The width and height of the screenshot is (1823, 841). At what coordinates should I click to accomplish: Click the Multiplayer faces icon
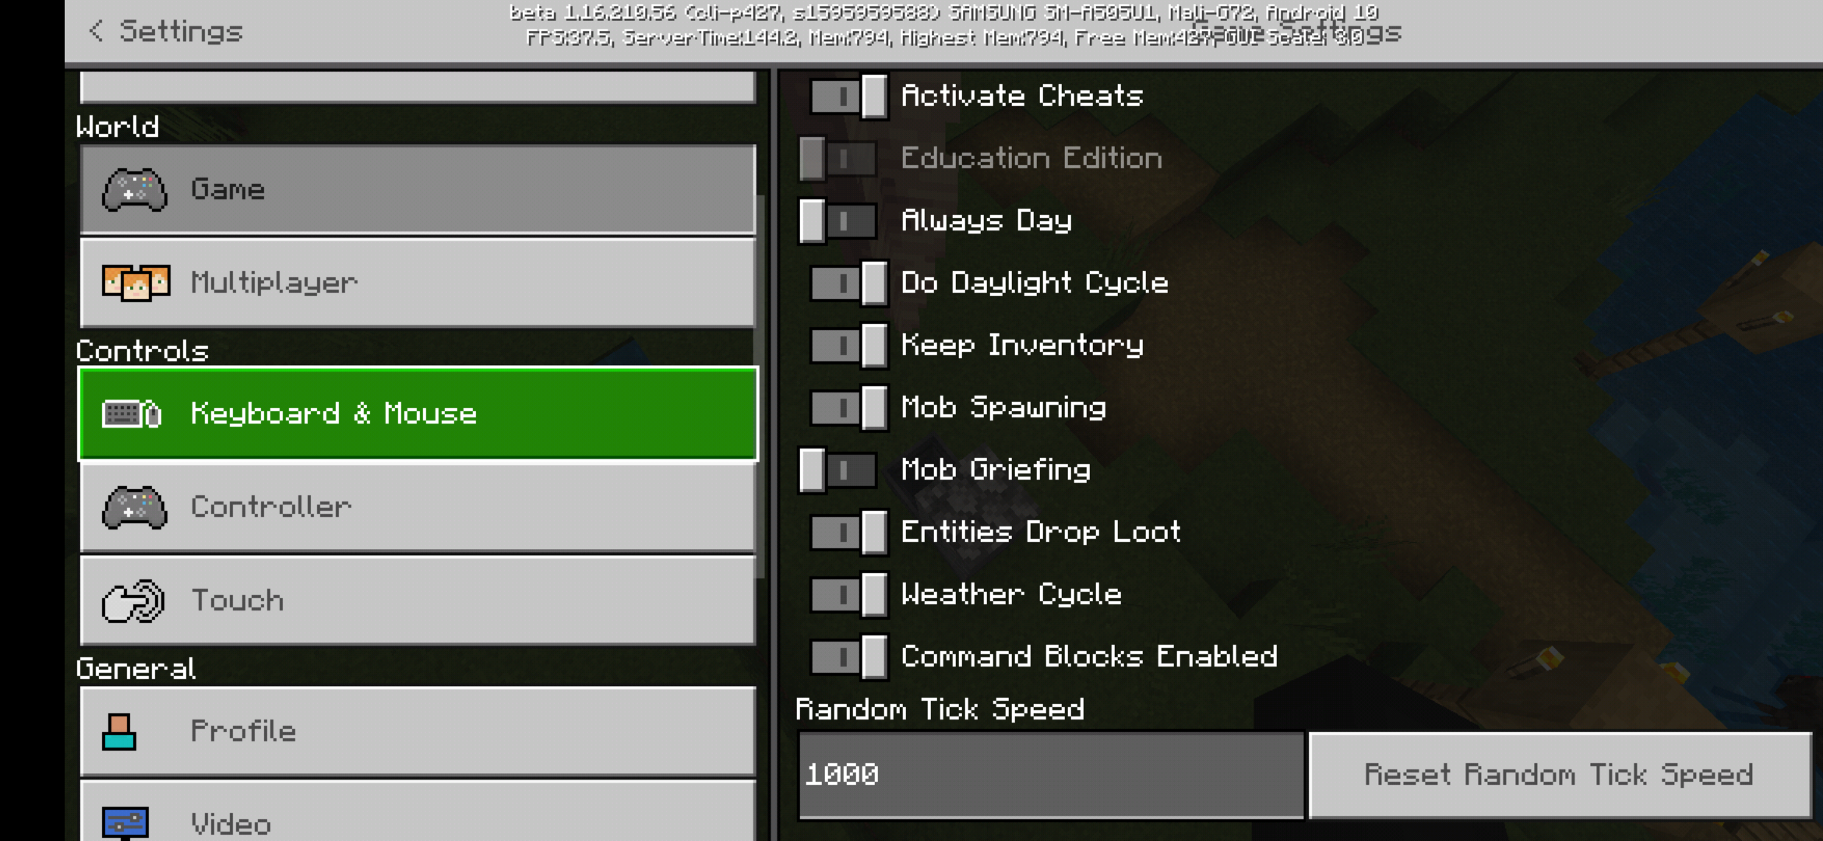pyautogui.click(x=136, y=283)
